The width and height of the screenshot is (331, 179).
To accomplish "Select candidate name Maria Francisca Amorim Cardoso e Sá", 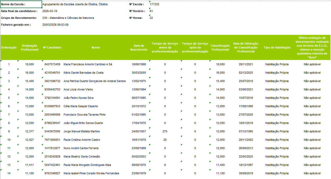I will point(88,64).
